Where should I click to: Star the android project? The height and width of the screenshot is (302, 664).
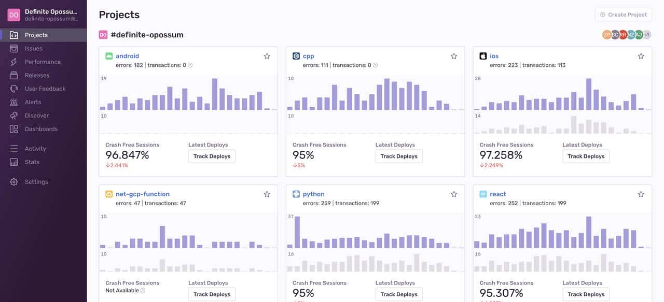(267, 56)
